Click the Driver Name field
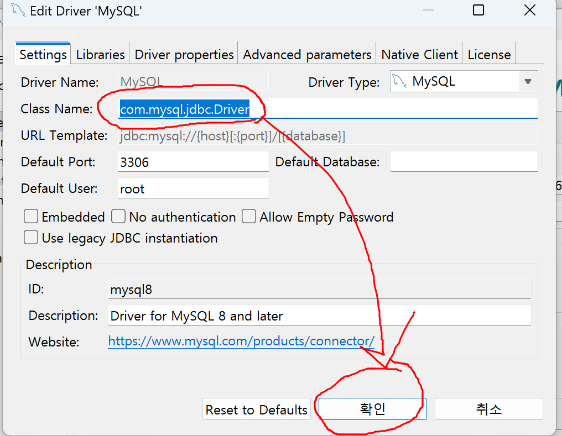562x436 pixels. click(193, 82)
